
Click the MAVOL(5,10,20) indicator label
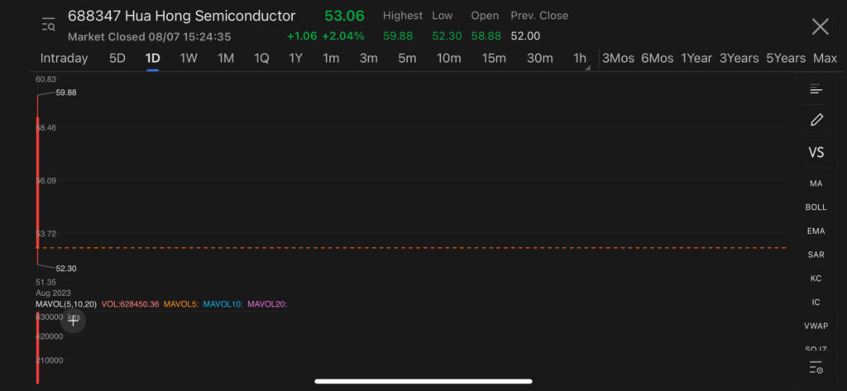coord(66,304)
